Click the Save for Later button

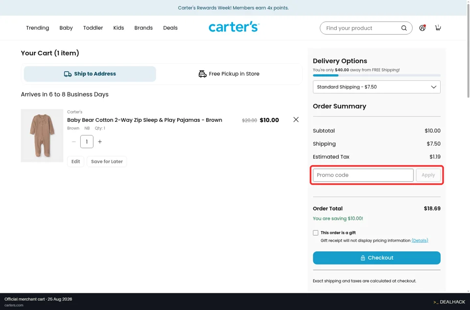pos(107,161)
